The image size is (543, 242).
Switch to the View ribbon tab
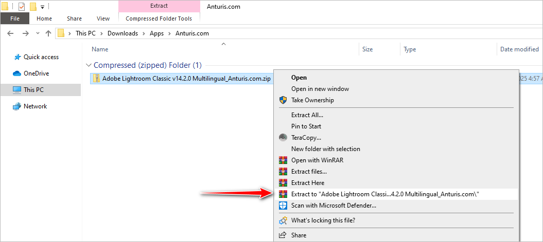click(x=103, y=18)
